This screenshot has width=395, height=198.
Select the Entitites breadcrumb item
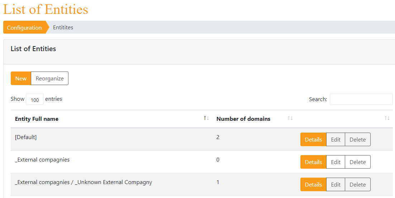[x=63, y=28]
